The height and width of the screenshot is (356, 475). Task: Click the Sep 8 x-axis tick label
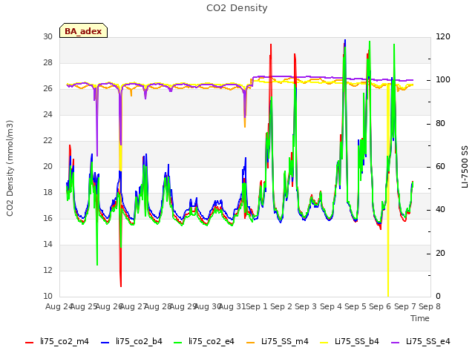(430, 306)
